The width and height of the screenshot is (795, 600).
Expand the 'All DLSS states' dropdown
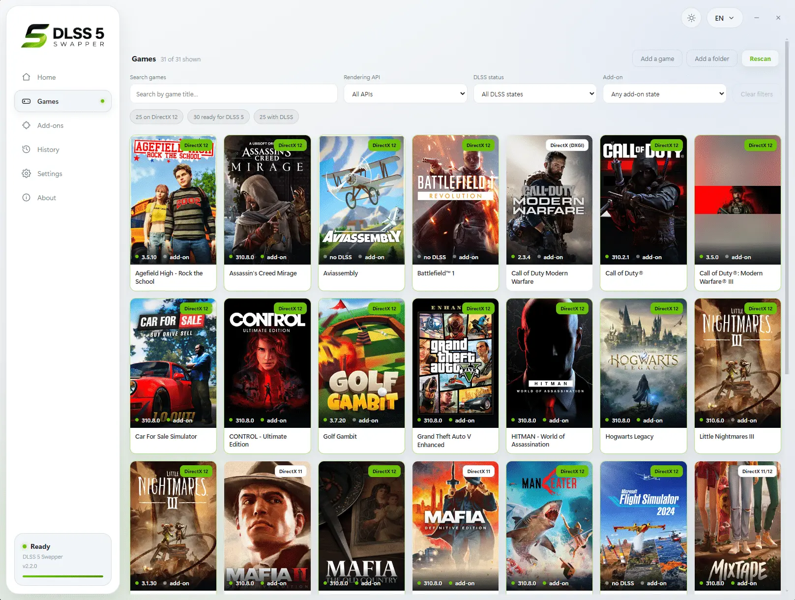click(x=535, y=94)
